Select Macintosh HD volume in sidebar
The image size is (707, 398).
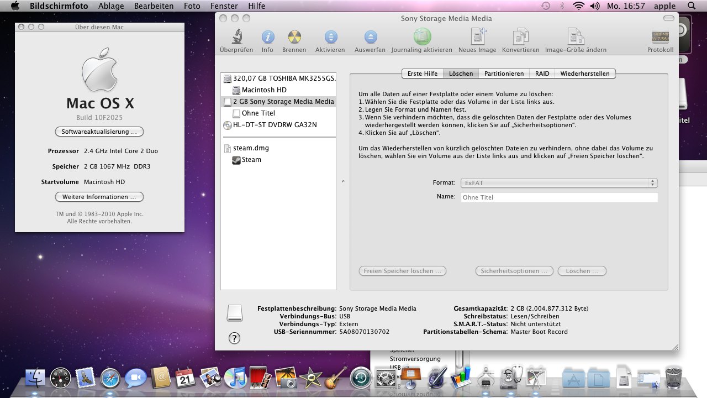278,90
